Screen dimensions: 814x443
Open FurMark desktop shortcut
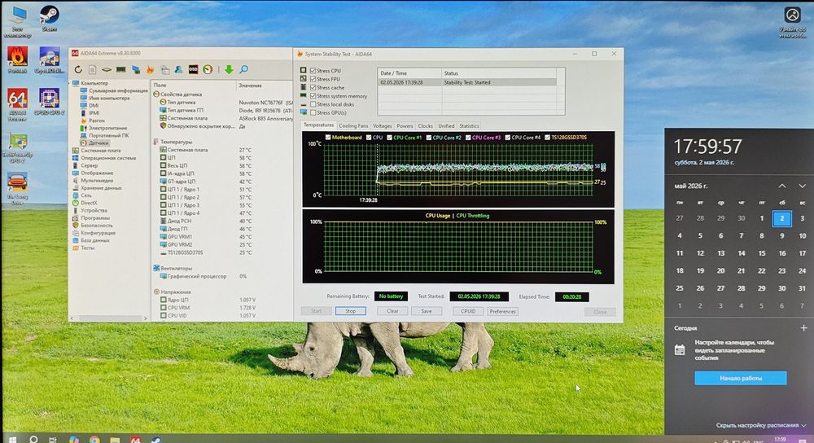pyautogui.click(x=17, y=59)
